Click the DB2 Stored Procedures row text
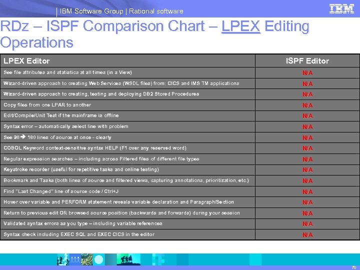The height and width of the screenshot is (270, 360). click(x=101, y=94)
